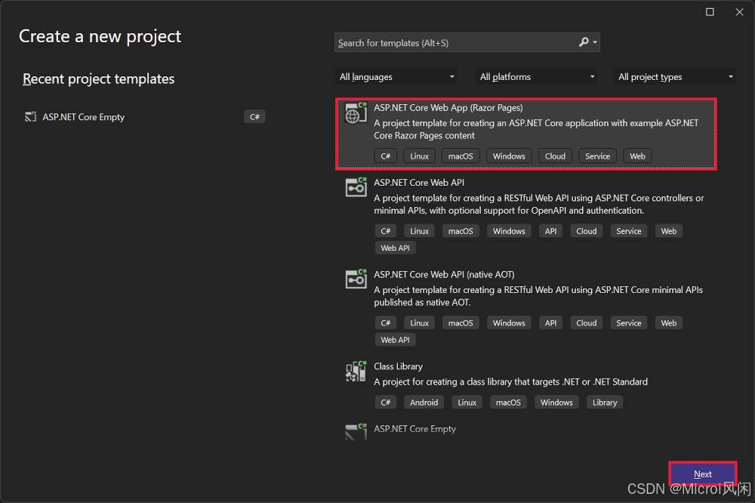Screen dimensions: 755x503
Task: Click the ASP.NET Core Web API (native AOT) icon
Action: pyautogui.click(x=356, y=279)
